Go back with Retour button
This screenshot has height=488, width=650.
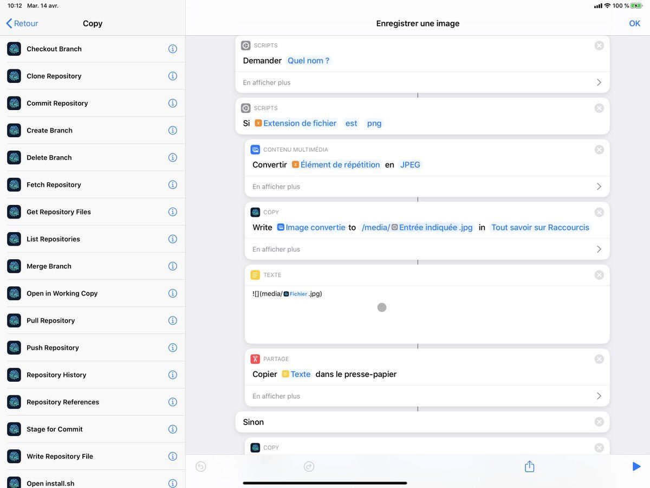tap(22, 23)
